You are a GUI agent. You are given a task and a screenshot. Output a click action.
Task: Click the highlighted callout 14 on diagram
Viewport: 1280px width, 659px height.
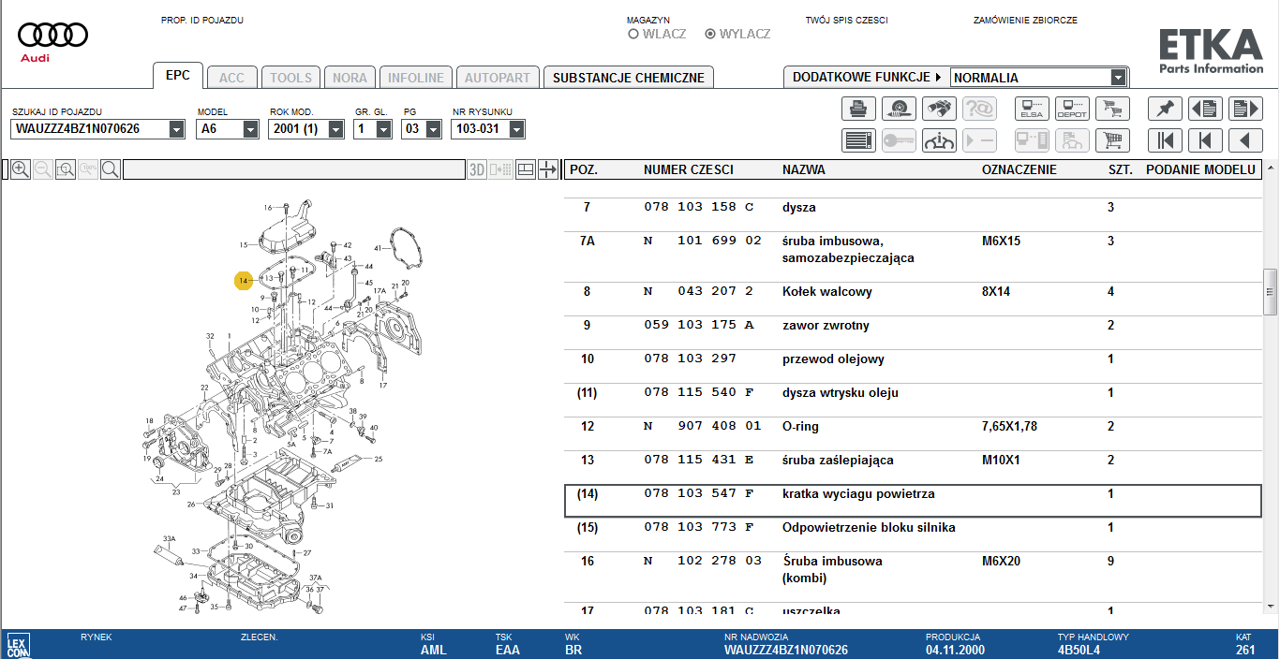tap(243, 279)
